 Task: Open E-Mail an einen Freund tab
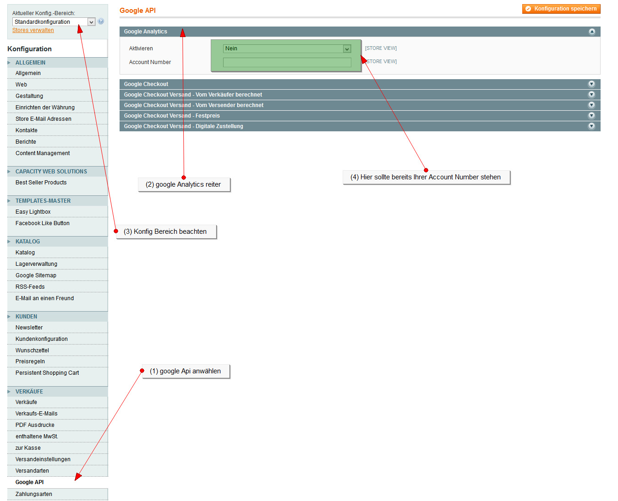click(x=57, y=298)
